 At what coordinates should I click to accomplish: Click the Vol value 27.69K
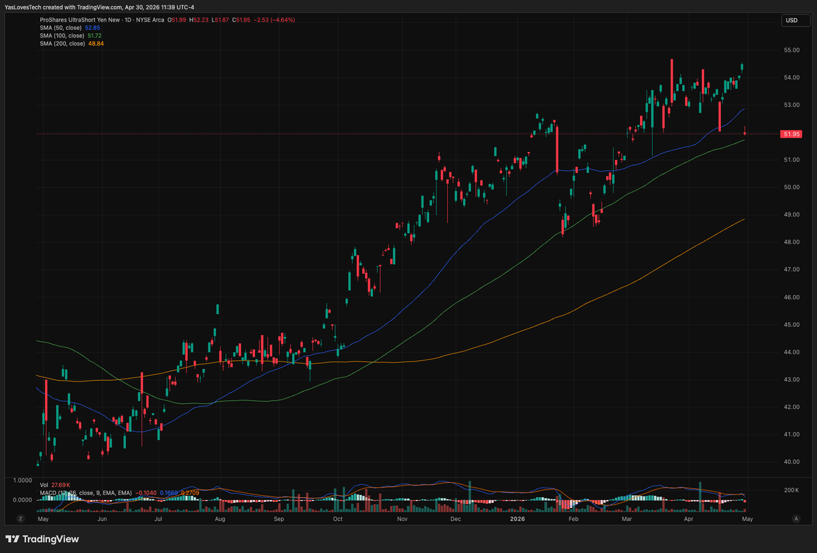61,485
